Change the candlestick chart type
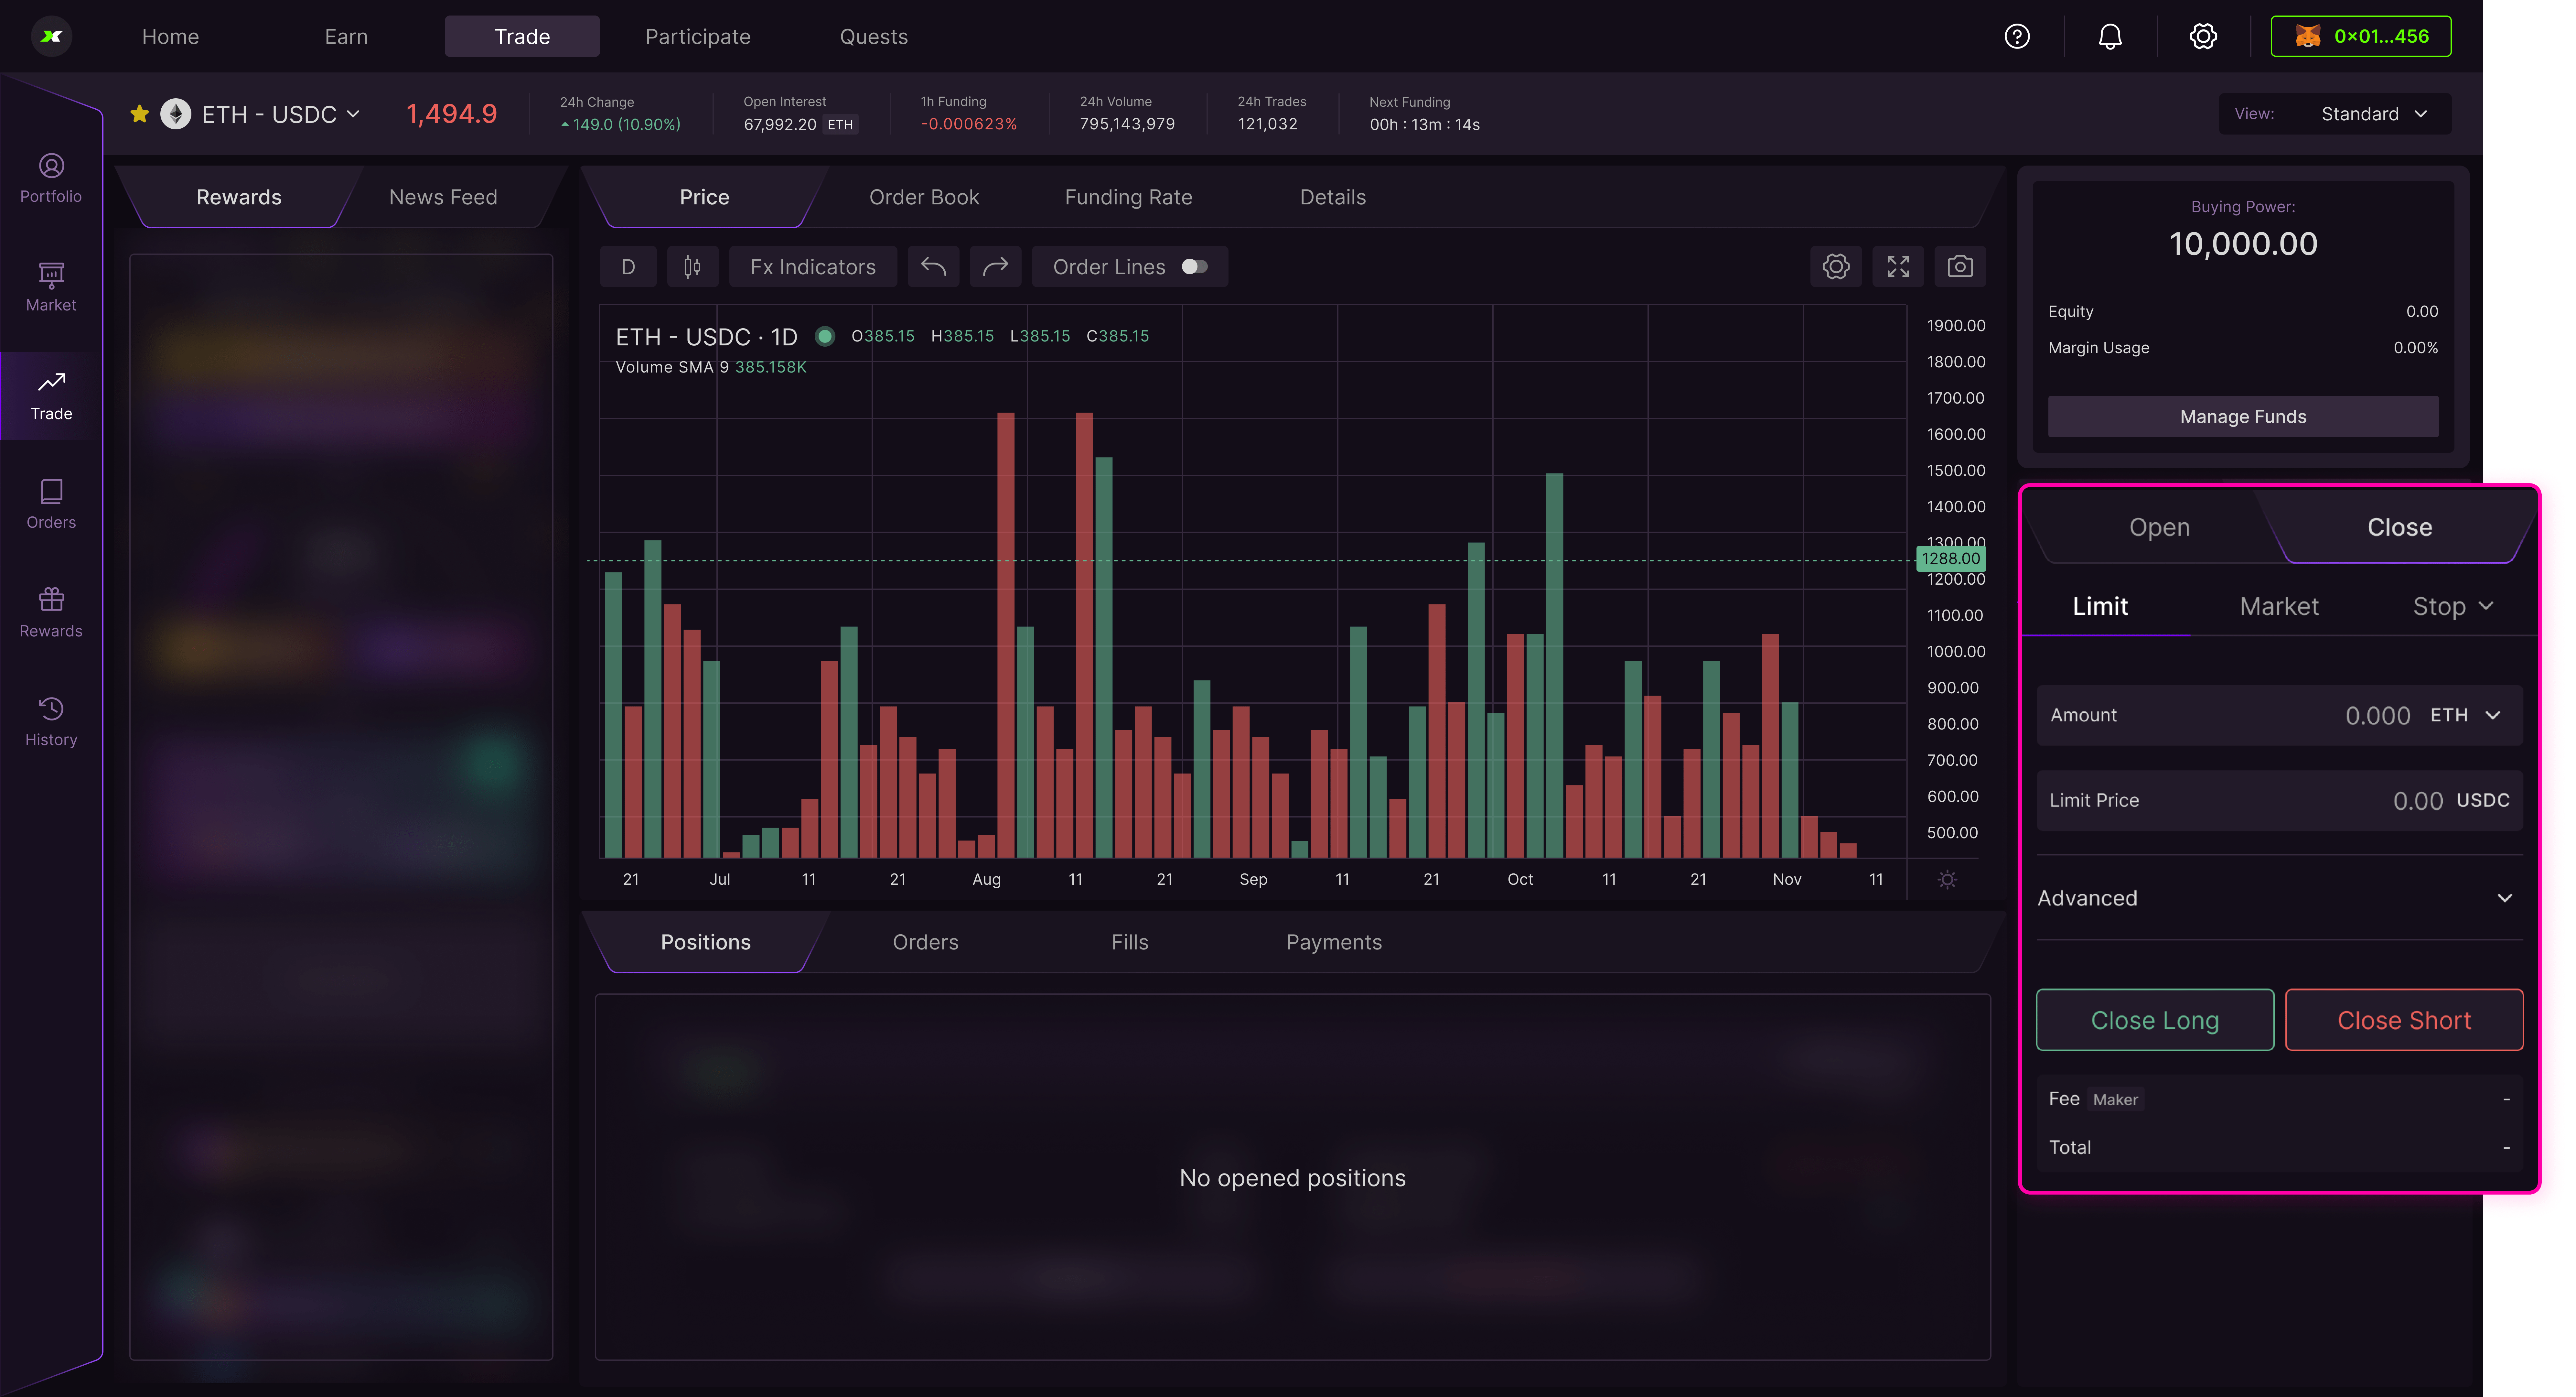Viewport: 2576px width, 1397px height. tap(692, 267)
